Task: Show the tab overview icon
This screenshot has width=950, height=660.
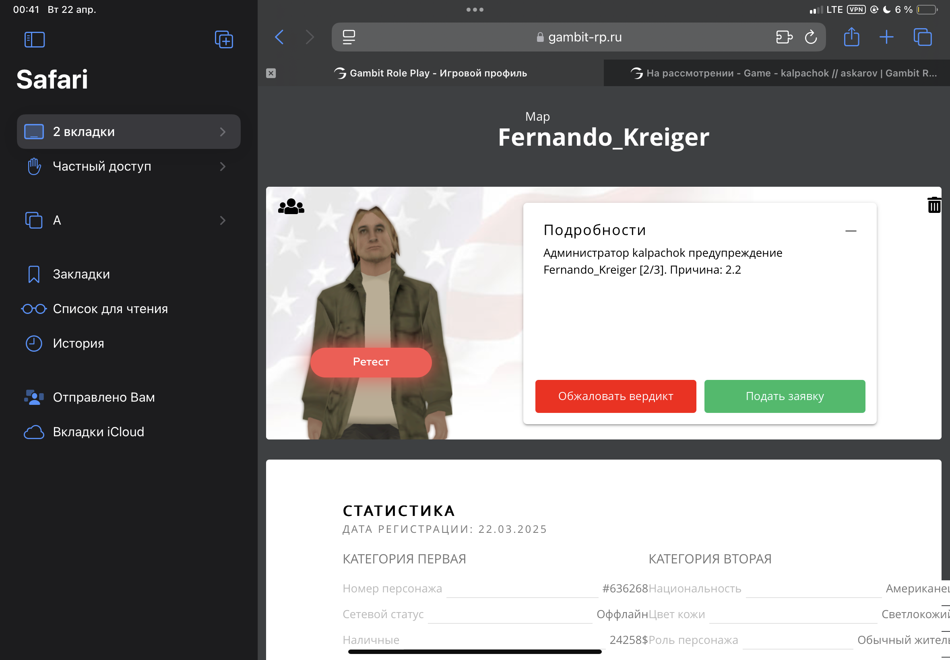Action: click(922, 37)
